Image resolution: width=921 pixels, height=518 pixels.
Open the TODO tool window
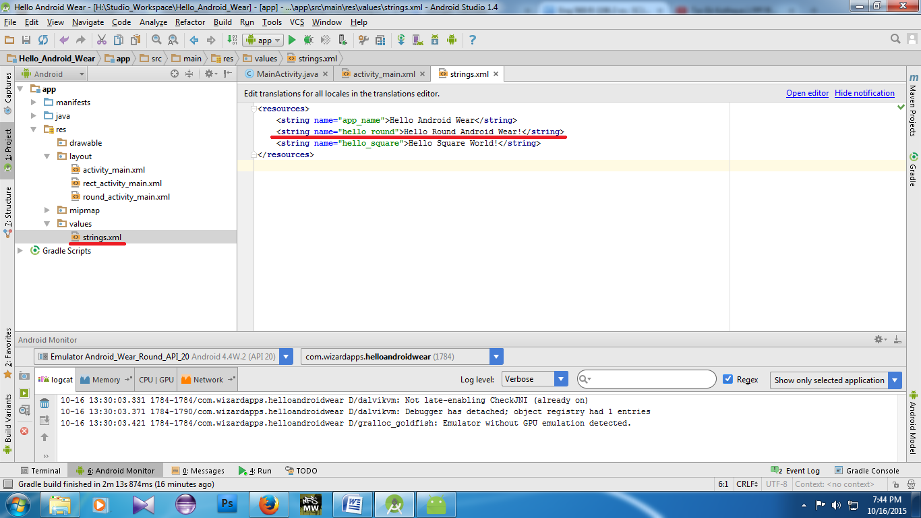[301, 471]
